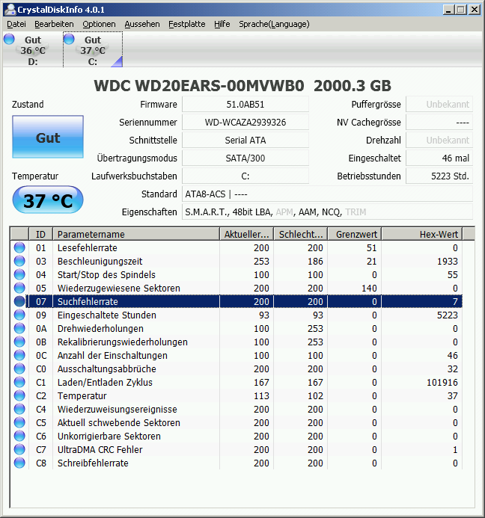Open the Datei menu
The image size is (485, 518).
click(x=16, y=24)
